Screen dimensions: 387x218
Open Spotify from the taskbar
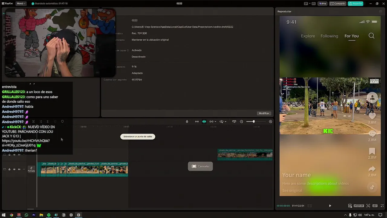pyautogui.click(x=49, y=215)
